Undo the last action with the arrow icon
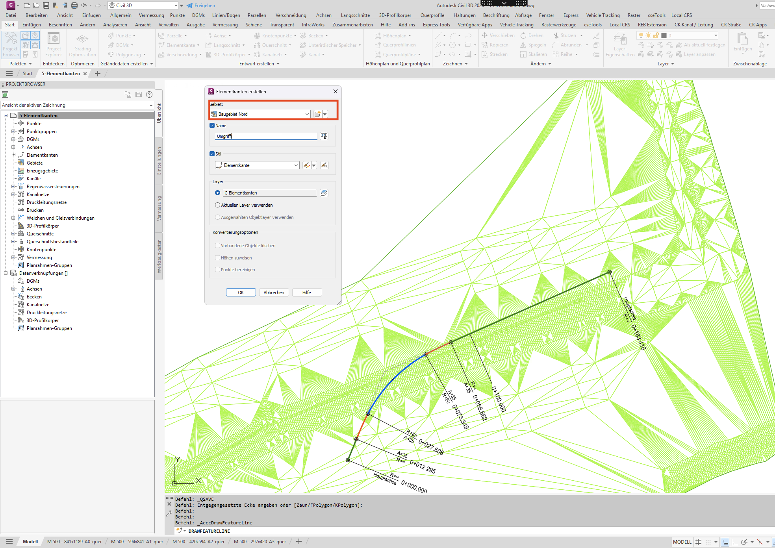Viewport: 775px width, 548px height. click(84, 5)
